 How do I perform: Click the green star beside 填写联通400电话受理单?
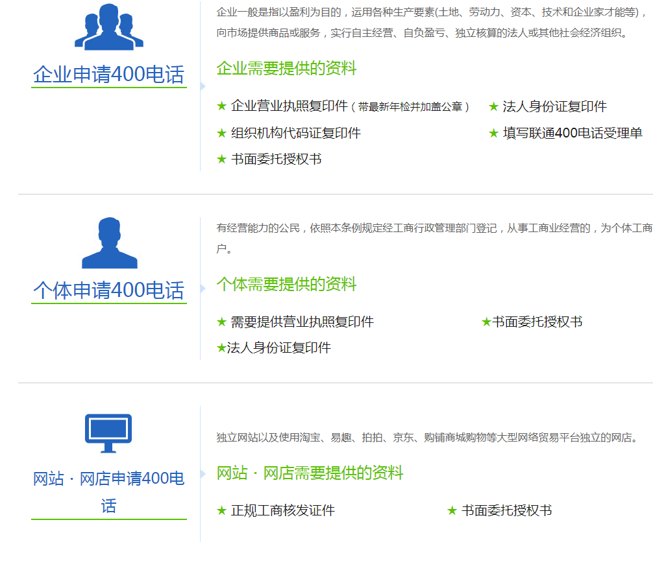pyautogui.click(x=493, y=133)
